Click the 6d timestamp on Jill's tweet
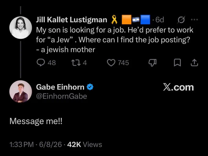This screenshot has width=208, height=156. (x=160, y=20)
